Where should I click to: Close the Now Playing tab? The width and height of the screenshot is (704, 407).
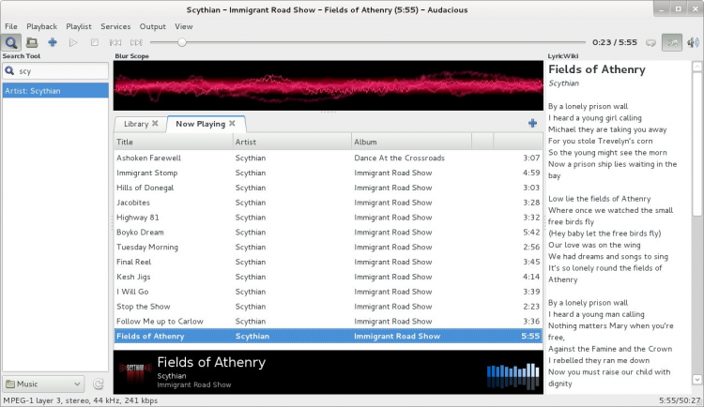[x=233, y=123]
